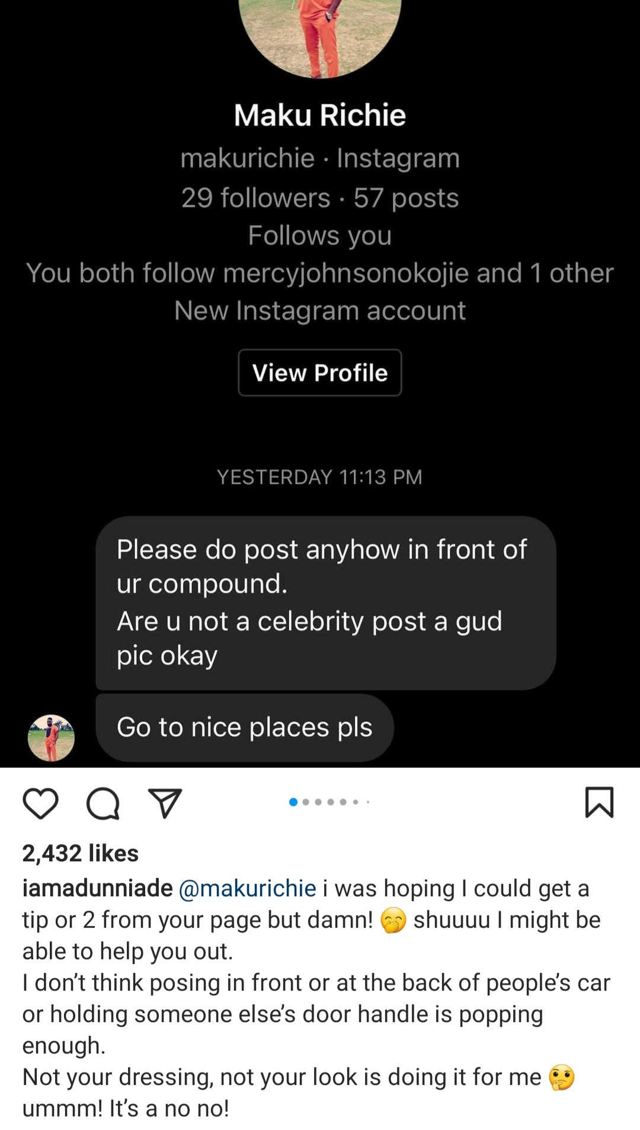This screenshot has width=640, height=1130.
Task: Tap the "29 followers · 57 posts" line
Action: point(320,198)
